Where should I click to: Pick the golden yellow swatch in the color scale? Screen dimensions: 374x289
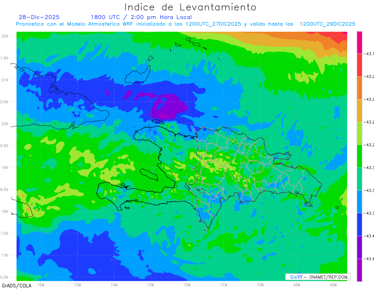359,111
